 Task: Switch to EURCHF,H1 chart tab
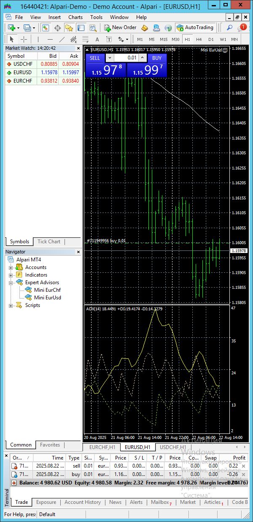point(102,447)
